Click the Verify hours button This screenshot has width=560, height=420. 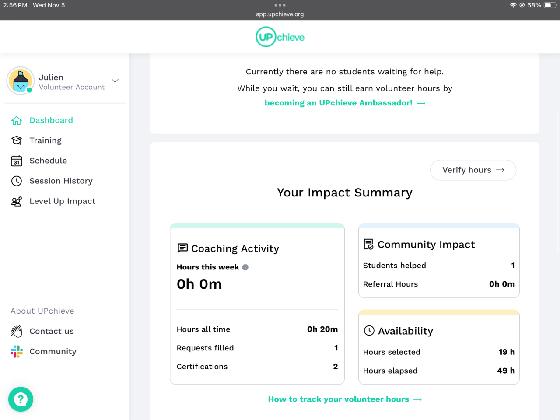(473, 170)
